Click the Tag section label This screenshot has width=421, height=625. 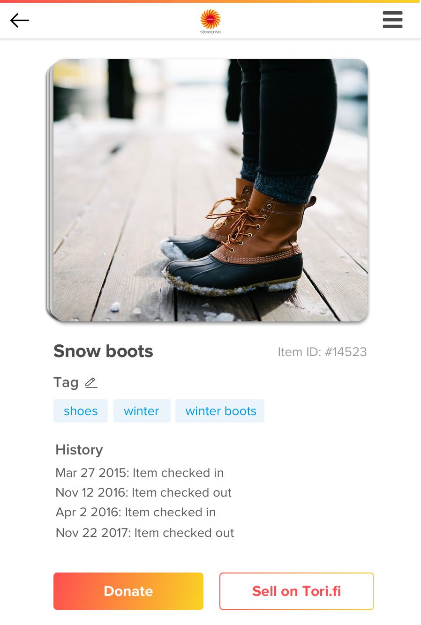tap(66, 383)
